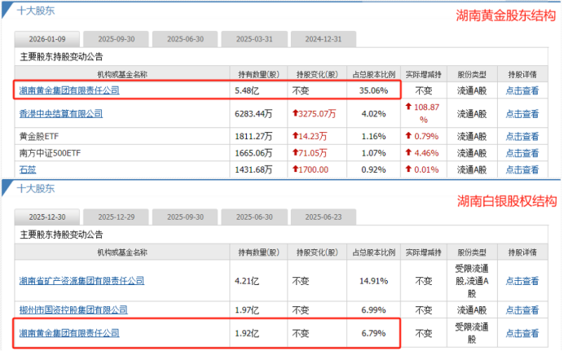Click the 黄金股ETF fund name
This screenshot has width=564, height=351.
coord(38,135)
